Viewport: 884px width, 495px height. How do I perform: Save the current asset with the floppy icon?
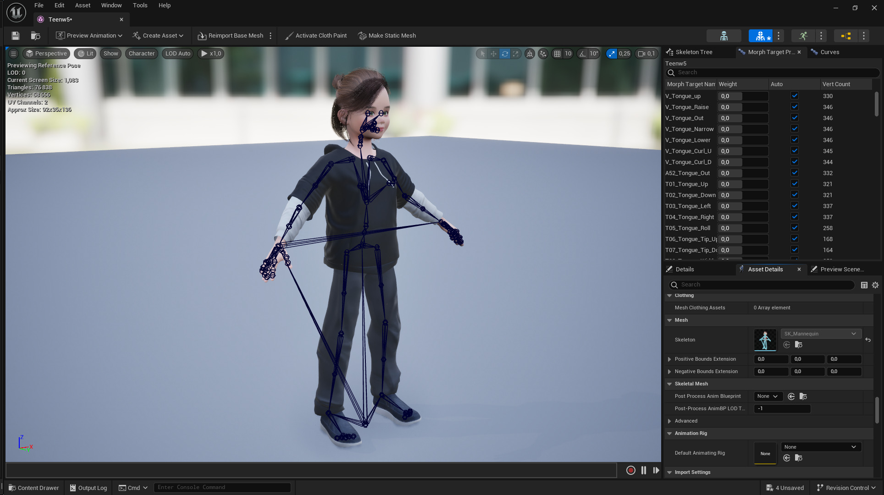tap(16, 36)
